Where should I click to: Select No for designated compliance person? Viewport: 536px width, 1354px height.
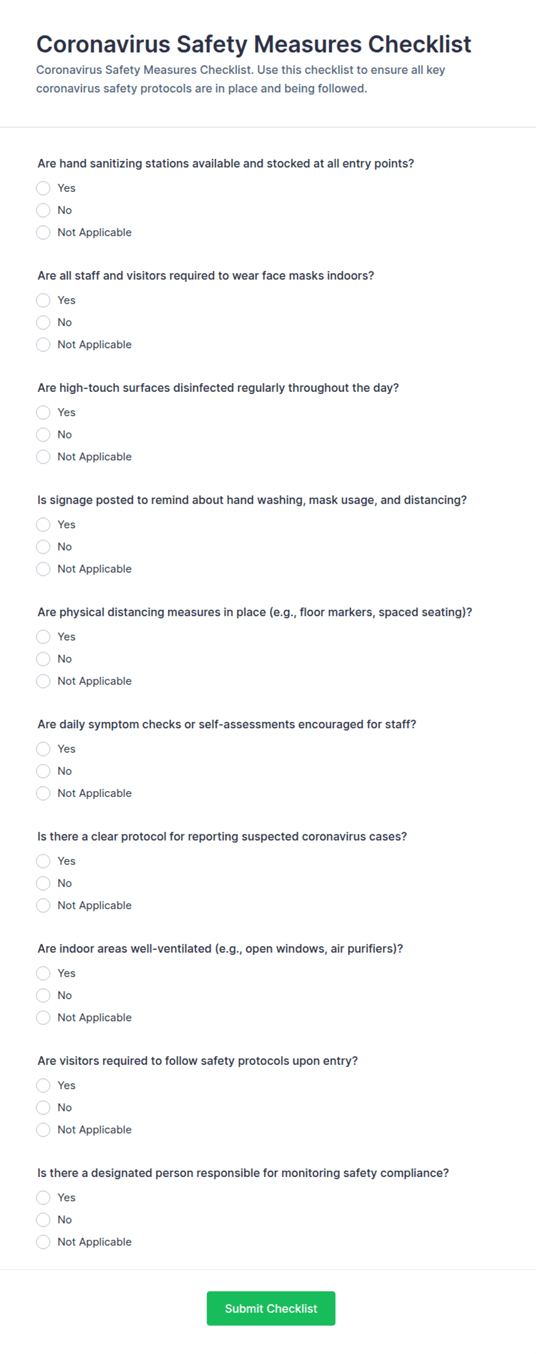(x=43, y=1220)
